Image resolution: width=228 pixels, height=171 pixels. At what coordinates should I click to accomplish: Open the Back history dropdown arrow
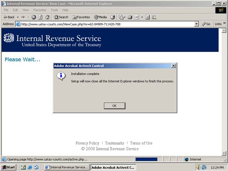point(18,17)
